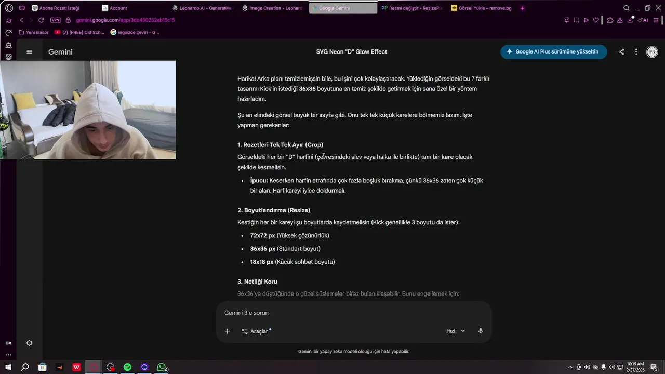
Task: Open WhatsApp from the taskbar
Action: pos(162,367)
